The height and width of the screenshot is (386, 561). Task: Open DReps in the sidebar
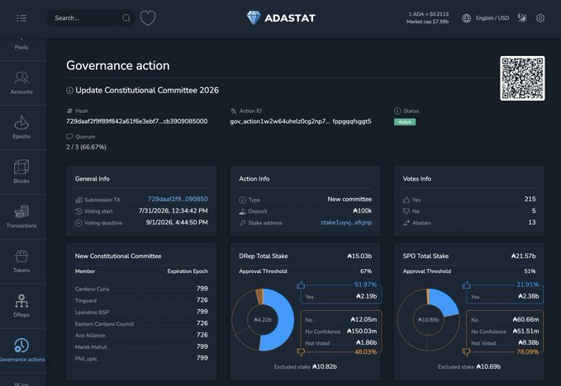pyautogui.click(x=21, y=306)
